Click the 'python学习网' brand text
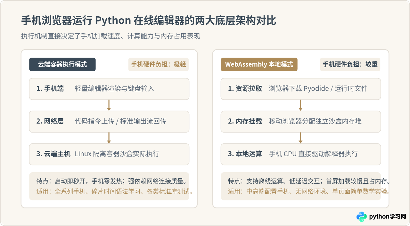The height and width of the screenshot is (226, 410). click(x=388, y=217)
